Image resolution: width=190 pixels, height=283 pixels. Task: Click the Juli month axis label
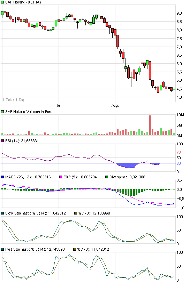[59, 105]
